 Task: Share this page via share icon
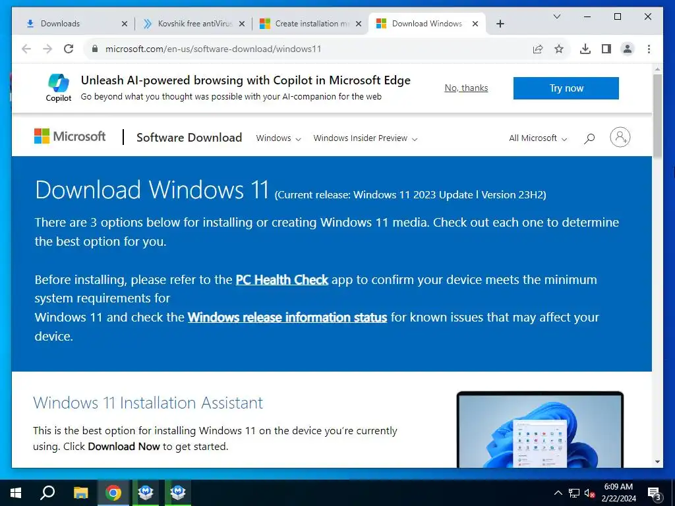[x=538, y=49]
